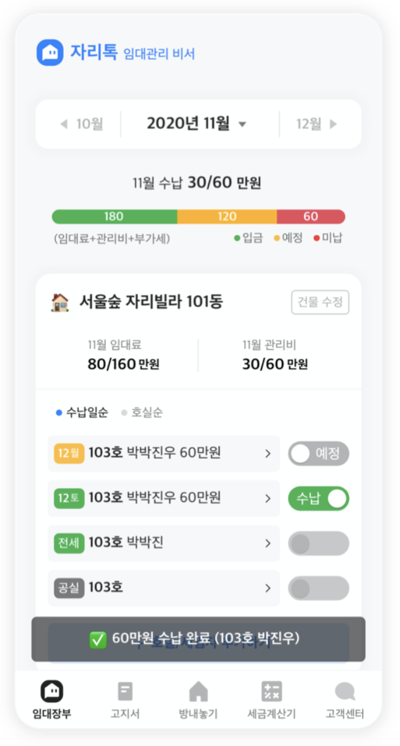This screenshot has height=746, width=400.
Task: Click the Zaritalk blue house logo icon
Action: tap(50, 53)
